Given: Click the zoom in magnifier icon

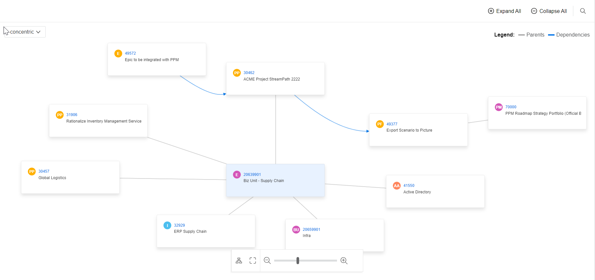Looking at the screenshot, I should coord(344,261).
